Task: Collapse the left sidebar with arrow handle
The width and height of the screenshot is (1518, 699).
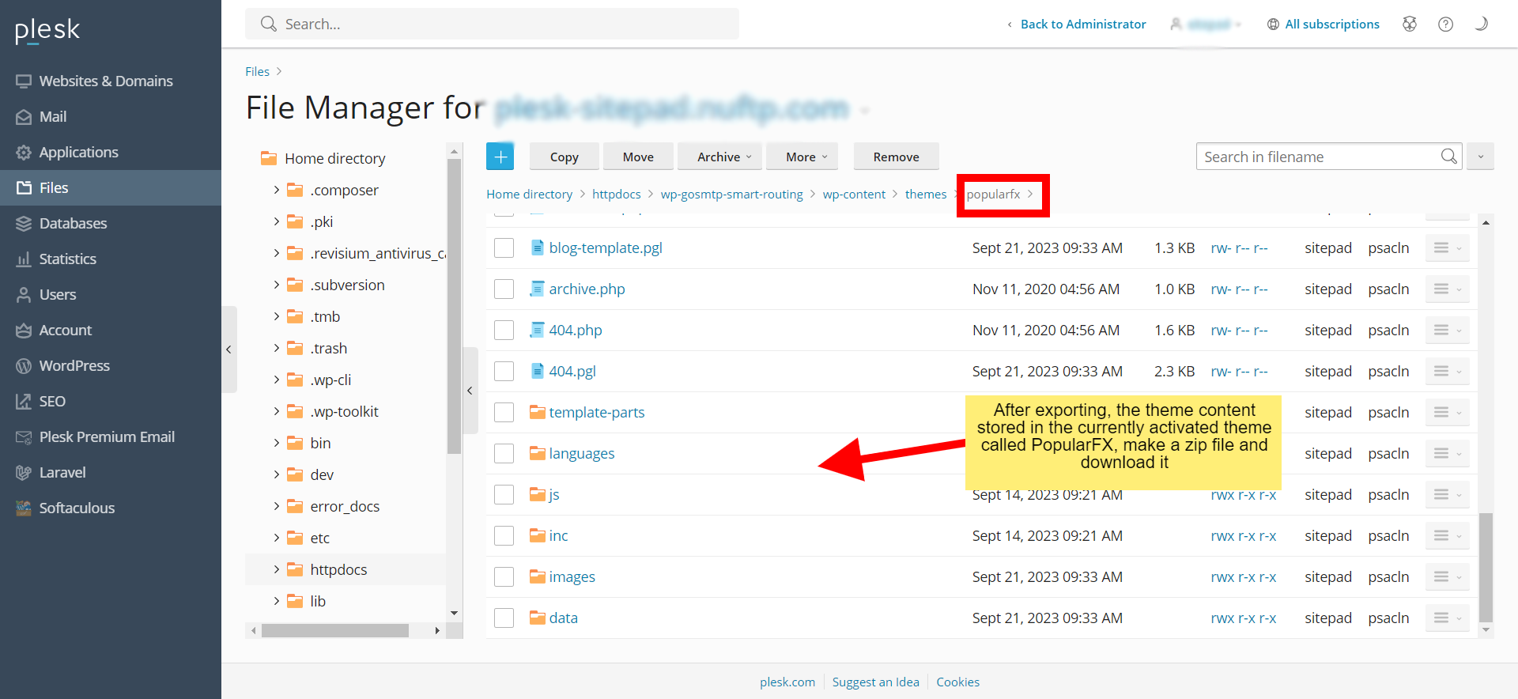Action: pyautogui.click(x=228, y=349)
